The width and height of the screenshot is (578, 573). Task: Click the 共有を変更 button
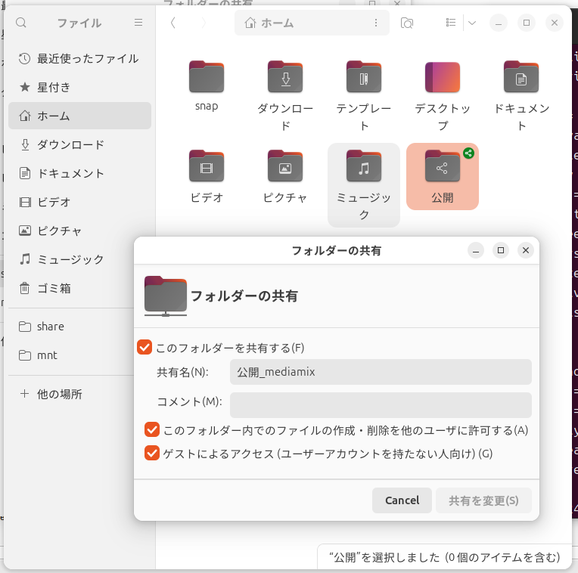pos(483,500)
